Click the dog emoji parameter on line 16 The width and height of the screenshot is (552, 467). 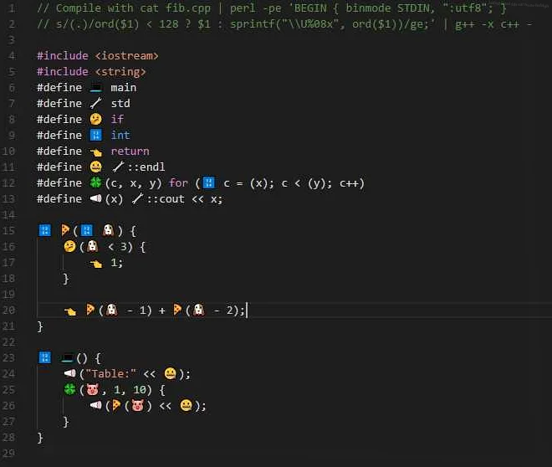(x=93, y=246)
